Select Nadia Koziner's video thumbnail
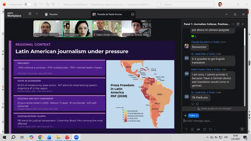 (x=78, y=29)
